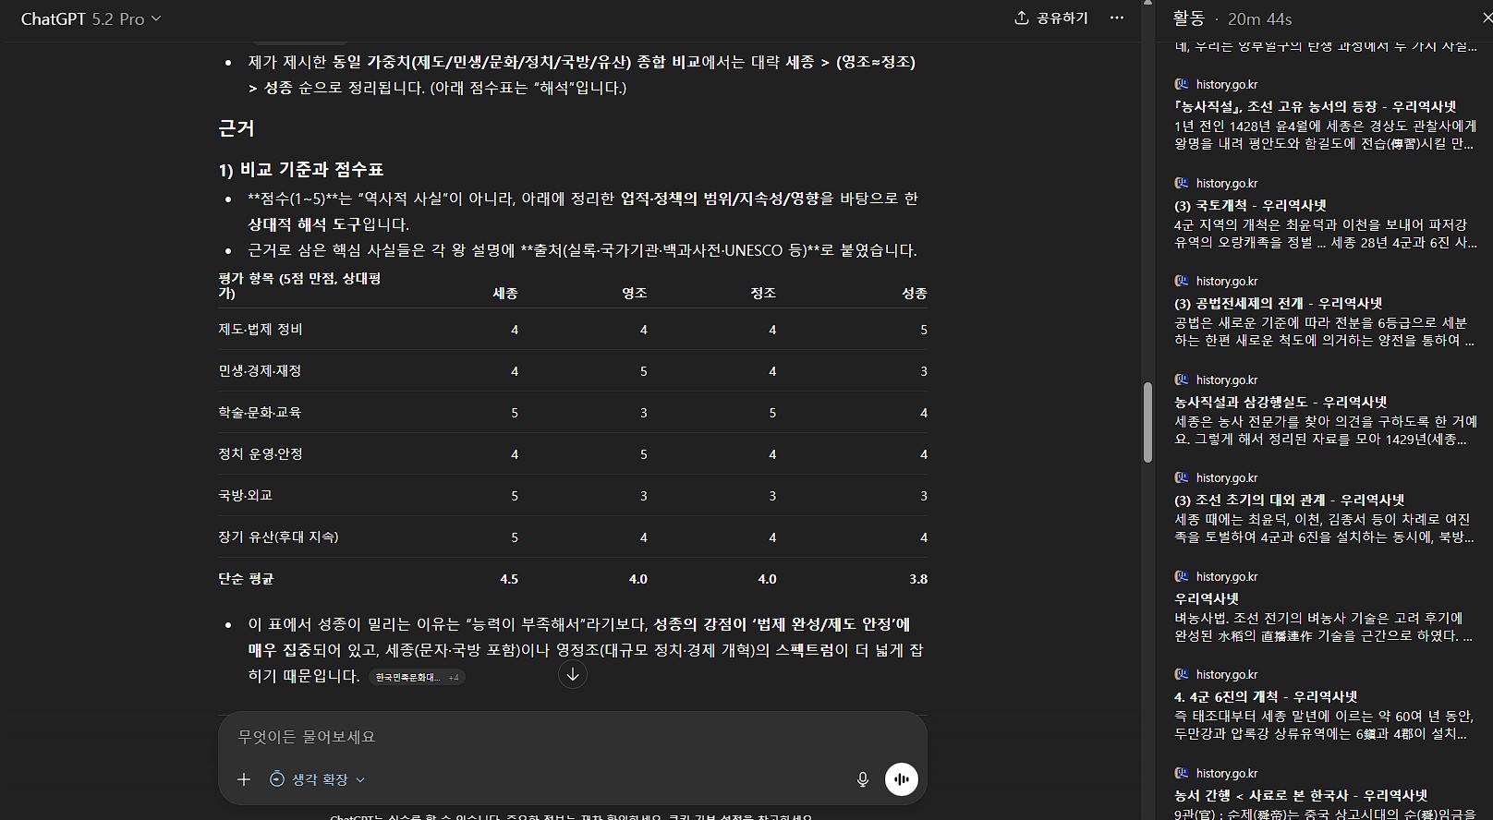
Task: Click the 장기 유산(후대 지속) row label
Action: click(278, 537)
